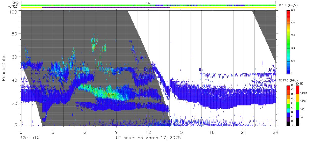Click the Range Gate y-axis title

(4, 69)
